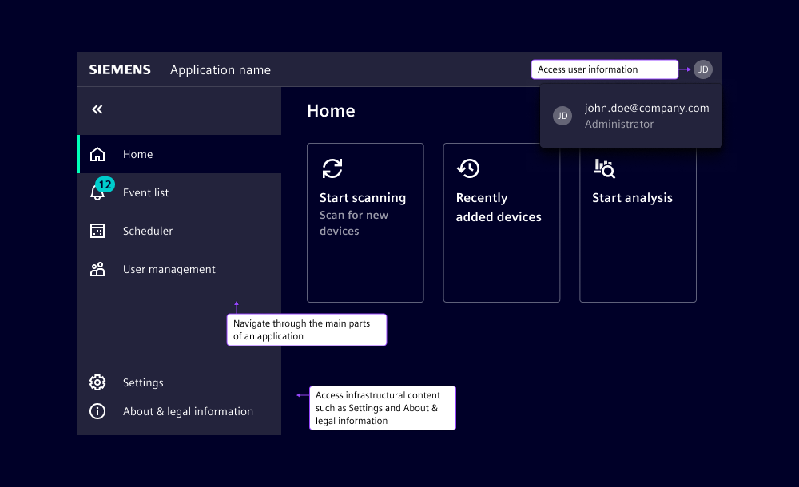Click the Start scanning card
Screen dimensions: 799x487
pos(365,222)
